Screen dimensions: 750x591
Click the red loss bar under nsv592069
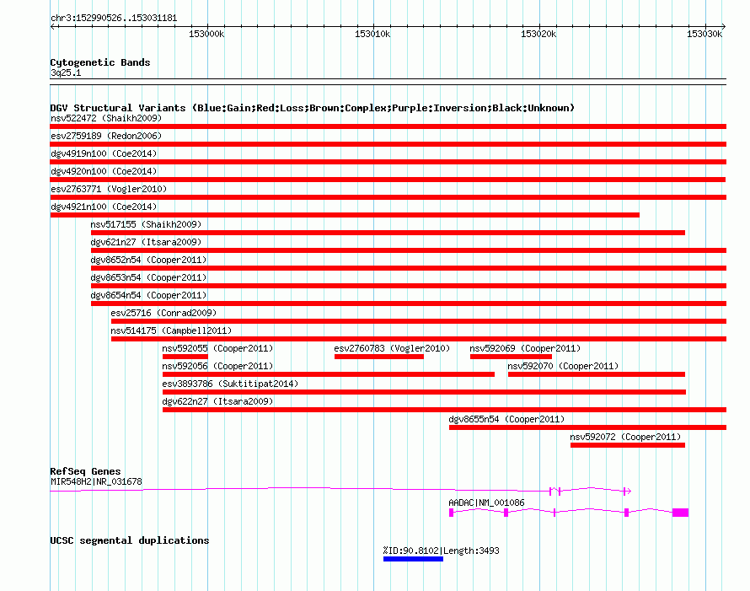pos(511,357)
